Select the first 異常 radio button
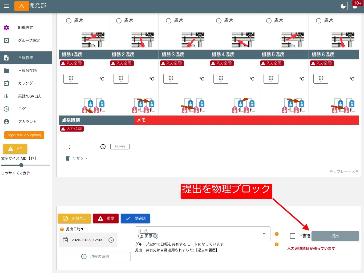The height and width of the screenshot is (273, 364). click(x=69, y=21)
